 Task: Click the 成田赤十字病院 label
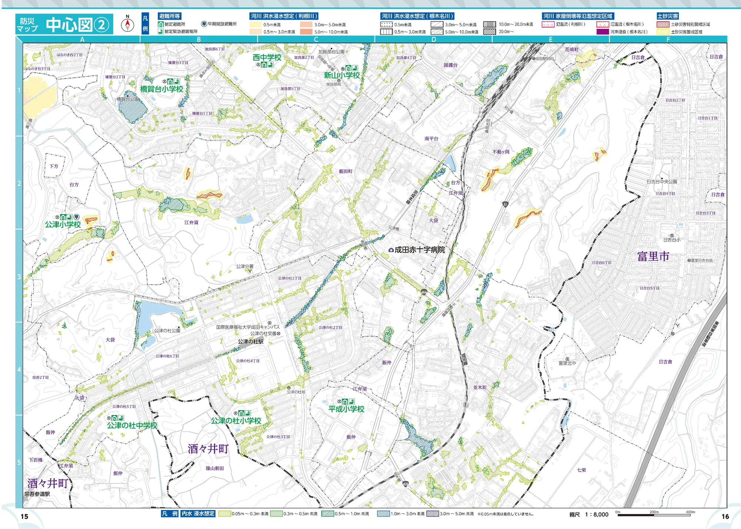(420, 250)
